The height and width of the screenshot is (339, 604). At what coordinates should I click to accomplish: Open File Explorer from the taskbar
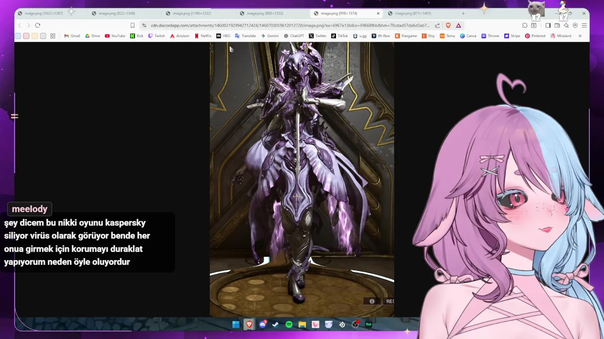(x=302, y=324)
